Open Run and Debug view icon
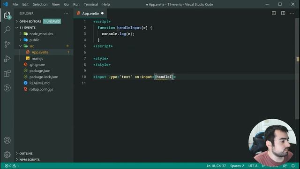Viewport: 300px width, 169px height. click(7, 59)
